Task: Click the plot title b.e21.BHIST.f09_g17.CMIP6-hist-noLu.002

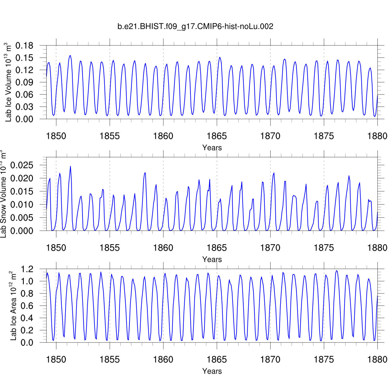Action: pyautogui.click(x=195, y=26)
